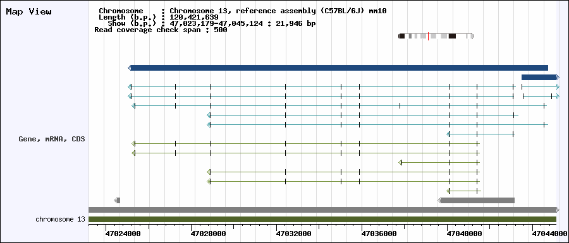This screenshot has width=569, height=243.
Task: Click the red position marker on the ideogram
Action: (428, 36)
